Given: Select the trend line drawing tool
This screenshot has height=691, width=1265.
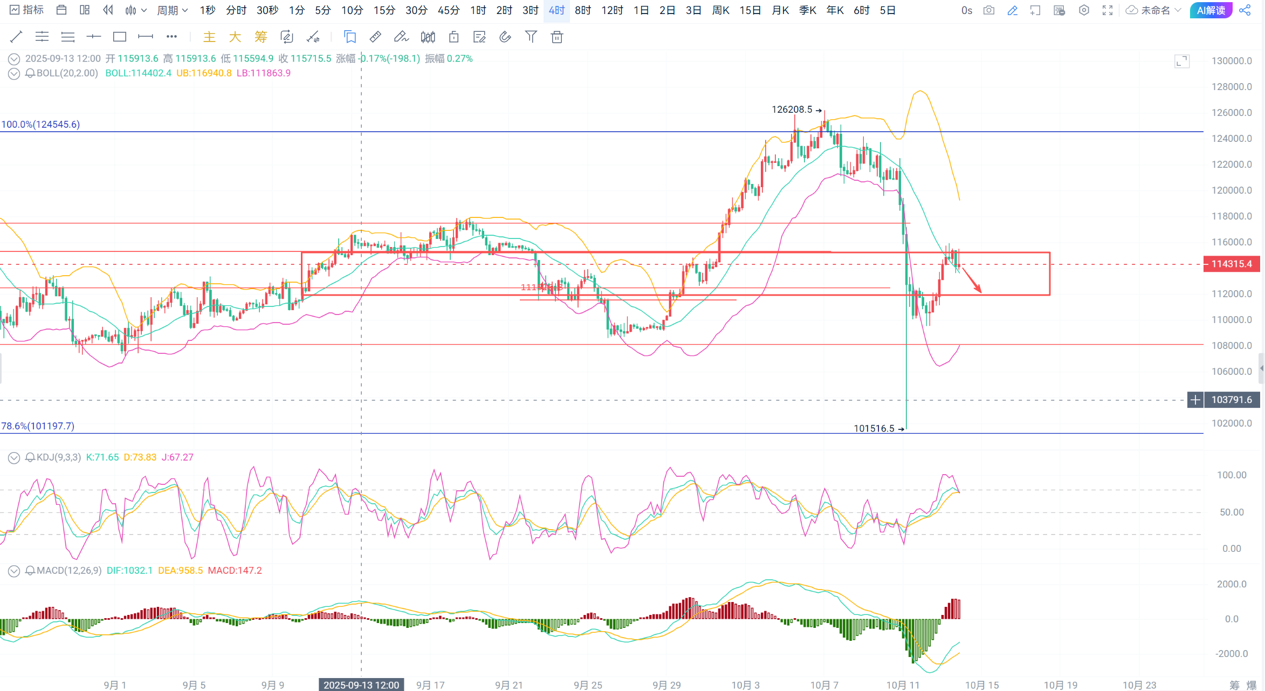Looking at the screenshot, I should coord(16,37).
